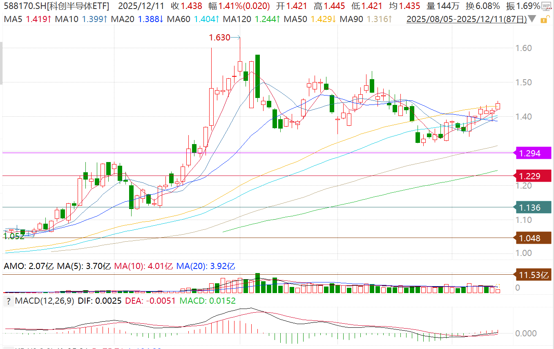554x349 pixels.
Task: Open the date range dropdown triangle
Action: click(x=532, y=19)
